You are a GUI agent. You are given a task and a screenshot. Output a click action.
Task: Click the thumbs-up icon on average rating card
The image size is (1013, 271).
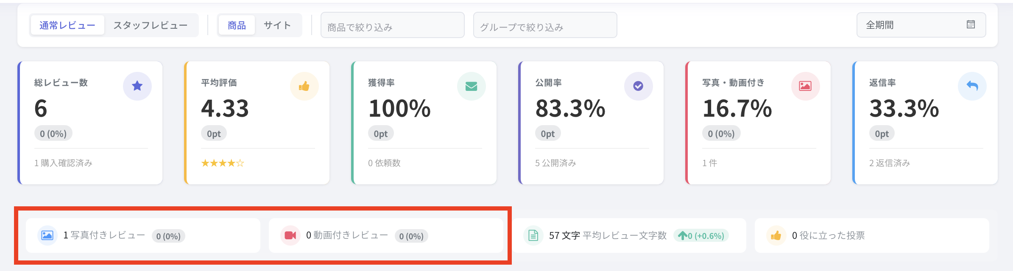[x=304, y=86]
